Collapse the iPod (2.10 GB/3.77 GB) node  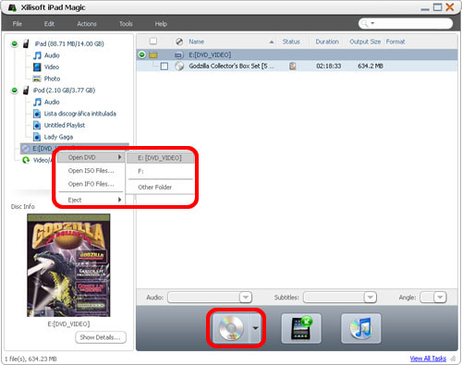[14, 91]
